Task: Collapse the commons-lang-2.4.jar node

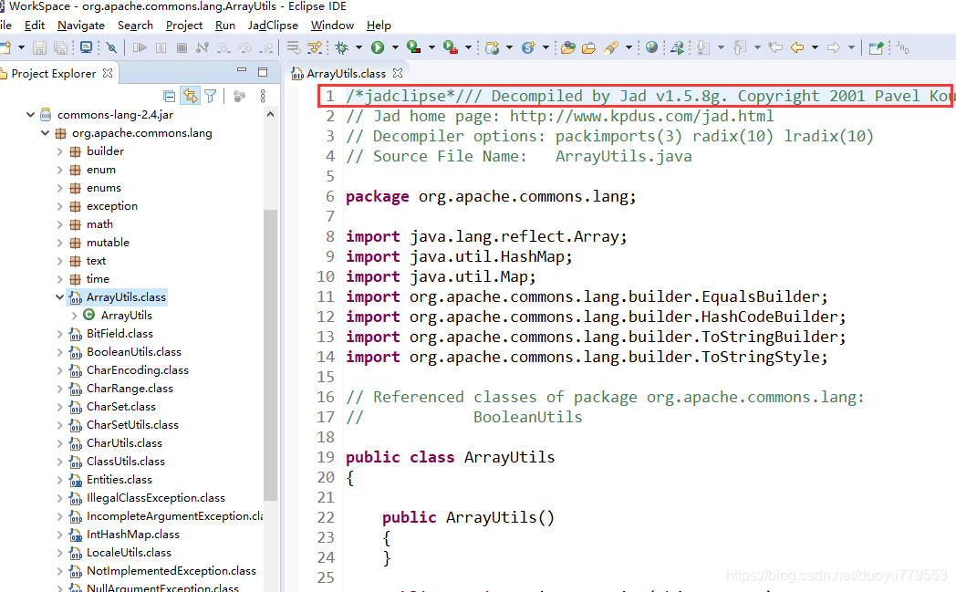Action: 30,115
